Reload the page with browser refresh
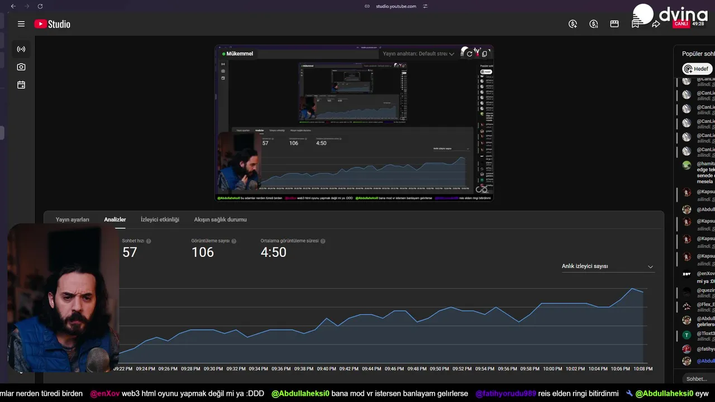The image size is (715, 402). coord(40,6)
